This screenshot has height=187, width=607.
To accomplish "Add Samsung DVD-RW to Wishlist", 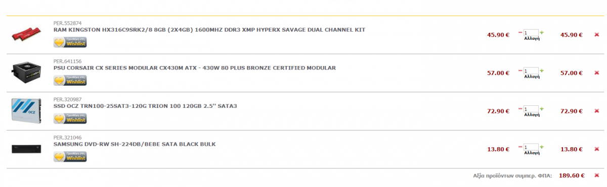I will pyautogui.click(x=70, y=157).
